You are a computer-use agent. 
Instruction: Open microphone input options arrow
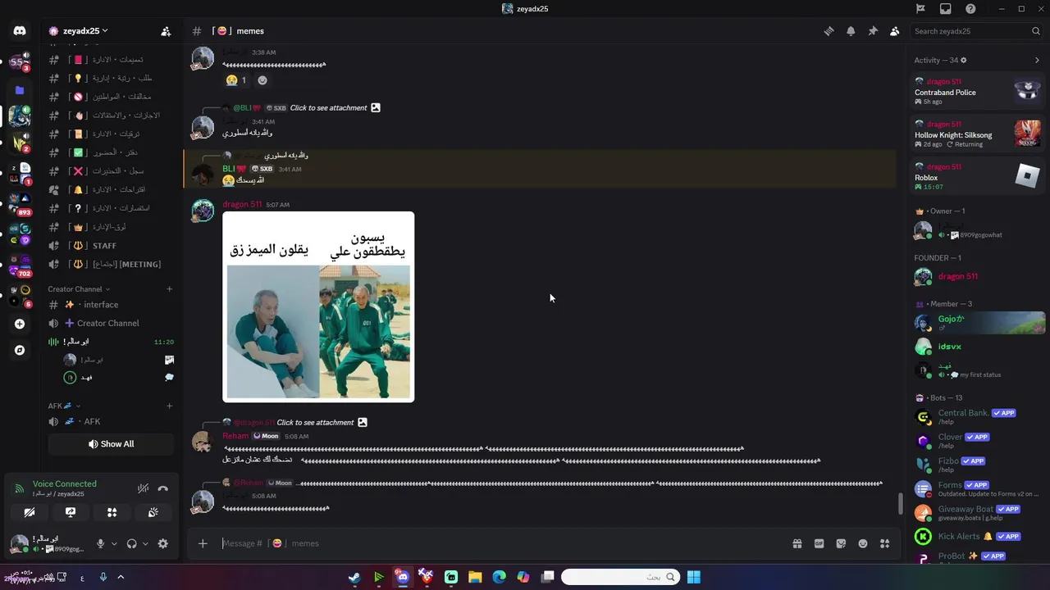point(114,543)
